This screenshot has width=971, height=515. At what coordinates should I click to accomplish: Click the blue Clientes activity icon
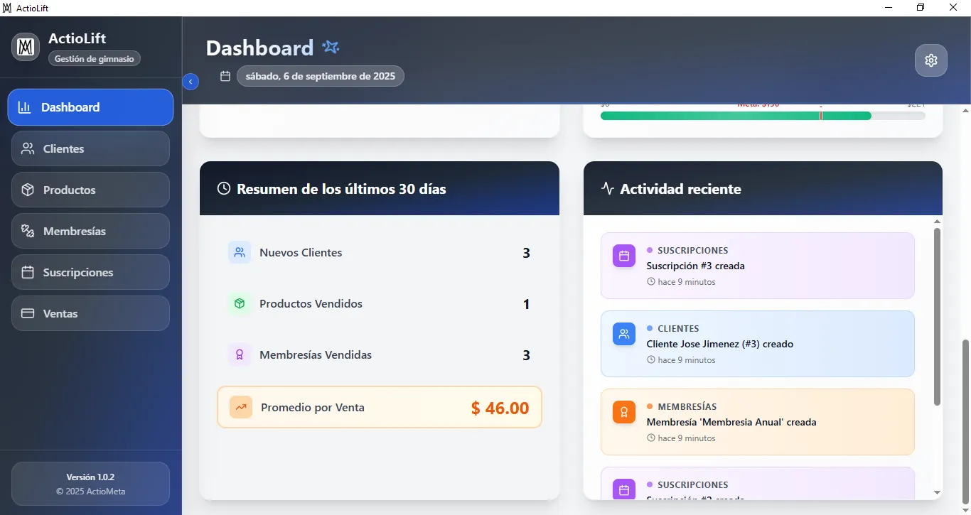pyautogui.click(x=623, y=334)
